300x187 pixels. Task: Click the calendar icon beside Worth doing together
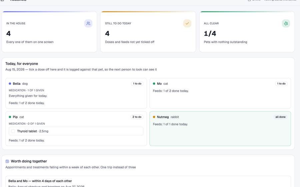tap(7, 161)
